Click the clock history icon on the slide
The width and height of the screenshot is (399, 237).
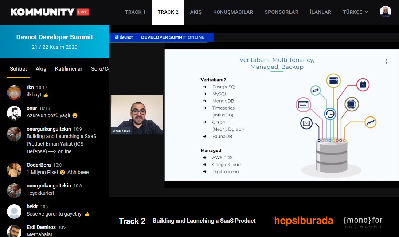[330, 114]
